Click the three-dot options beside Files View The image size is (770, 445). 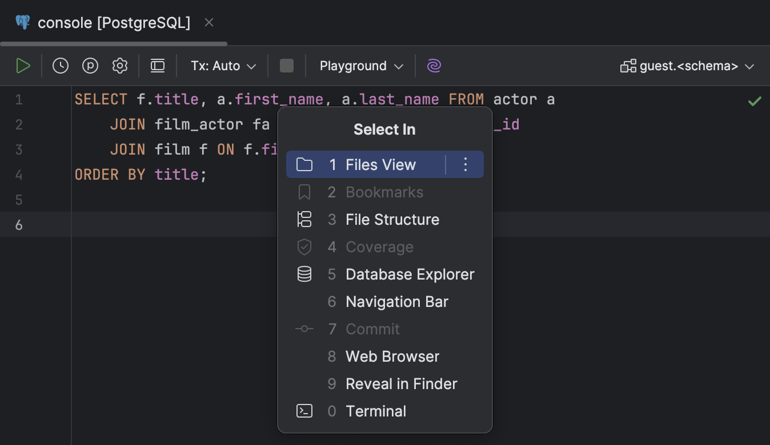tap(466, 165)
